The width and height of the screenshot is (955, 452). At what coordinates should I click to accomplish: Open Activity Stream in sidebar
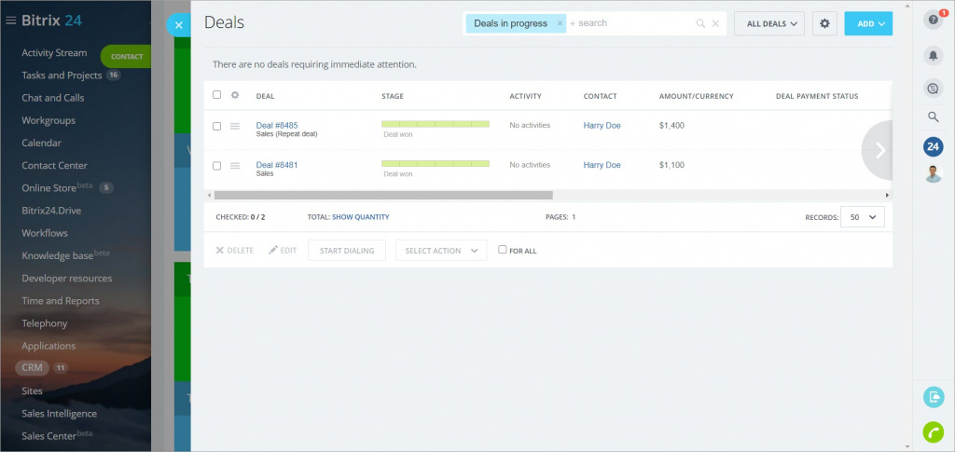point(54,53)
